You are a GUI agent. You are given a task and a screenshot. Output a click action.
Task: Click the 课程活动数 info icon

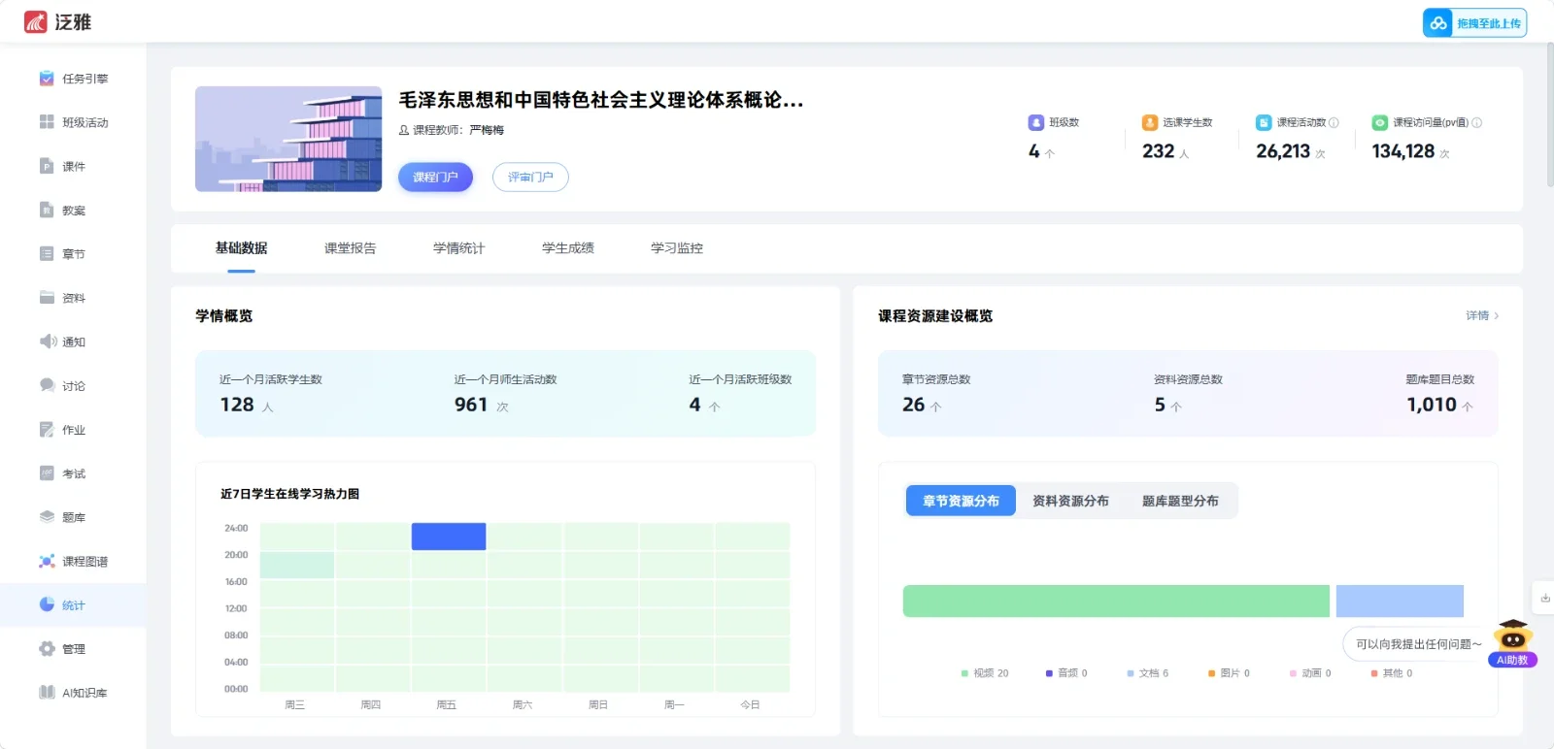coord(1334,122)
